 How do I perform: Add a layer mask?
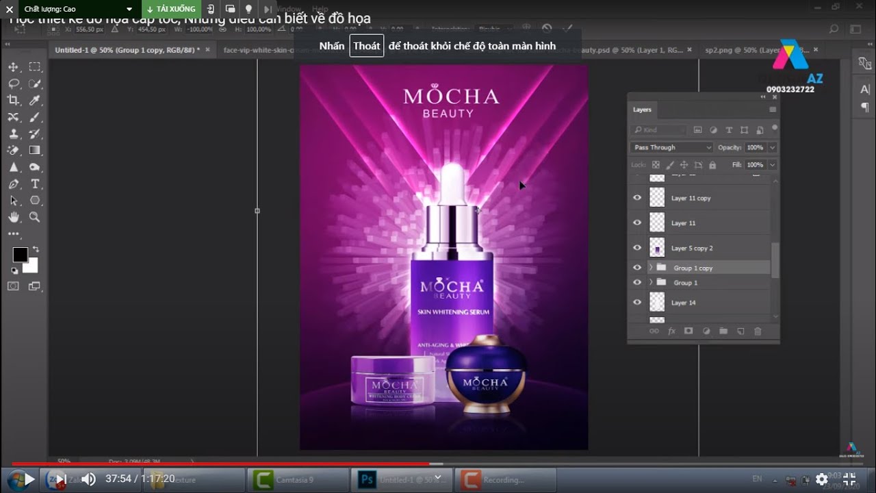click(x=688, y=331)
